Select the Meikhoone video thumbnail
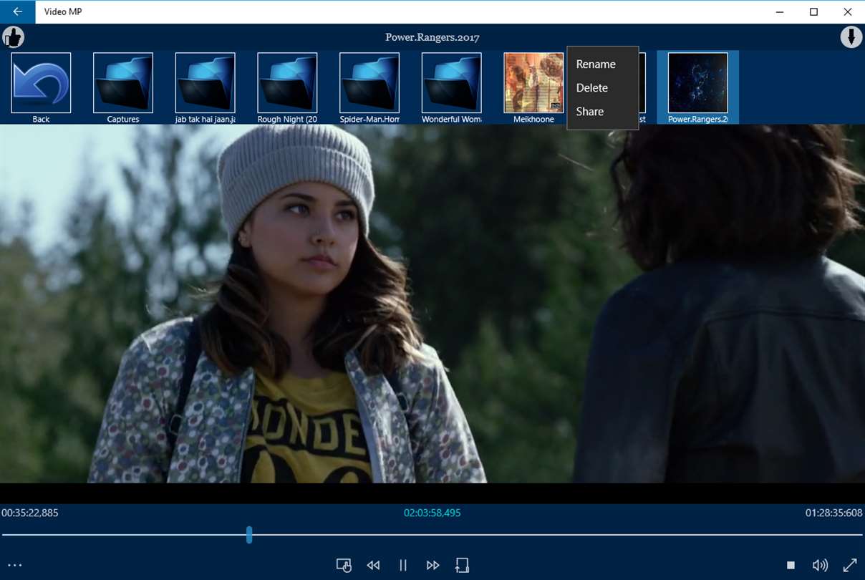Image resolution: width=865 pixels, height=580 pixels. coord(533,87)
